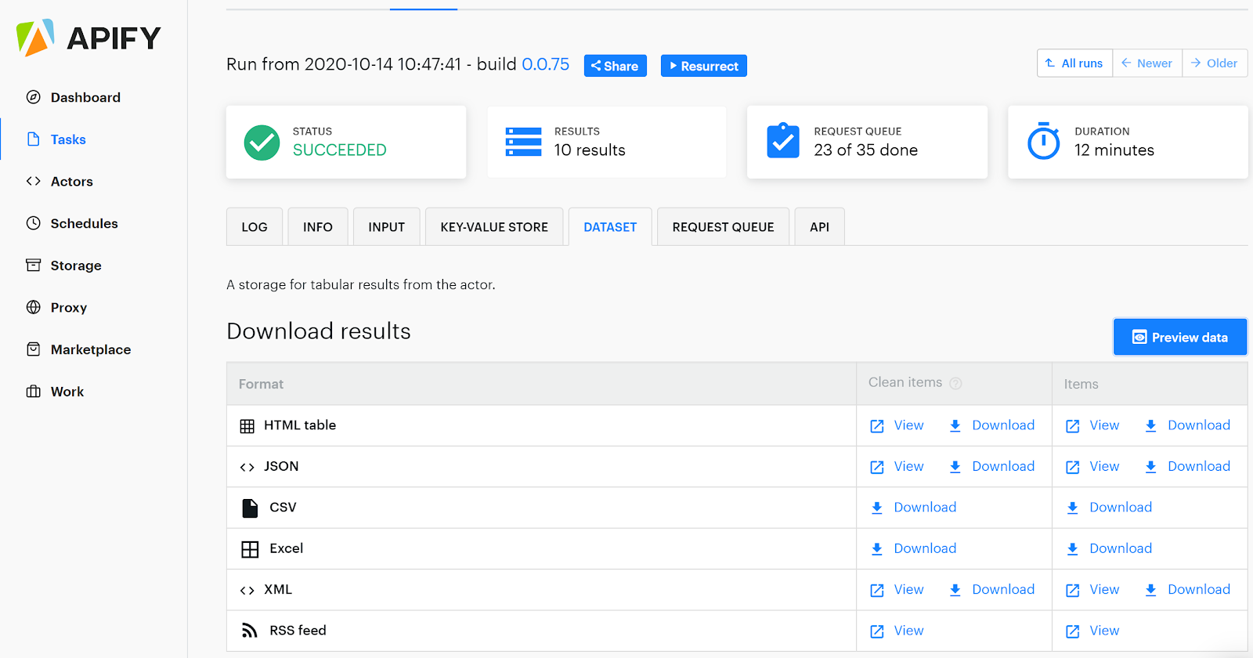Download clean items XML

click(991, 590)
